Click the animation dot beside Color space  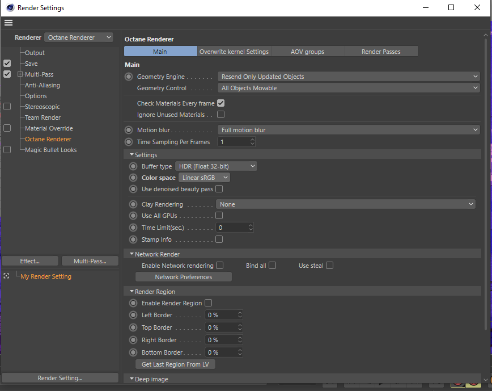coord(133,178)
